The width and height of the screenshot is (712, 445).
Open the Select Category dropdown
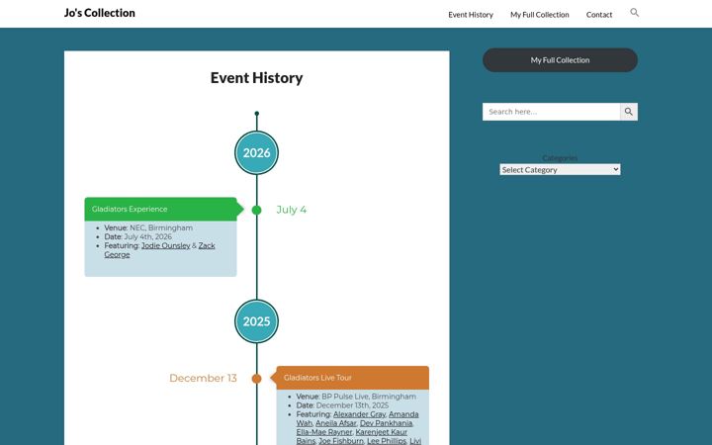pyautogui.click(x=560, y=169)
